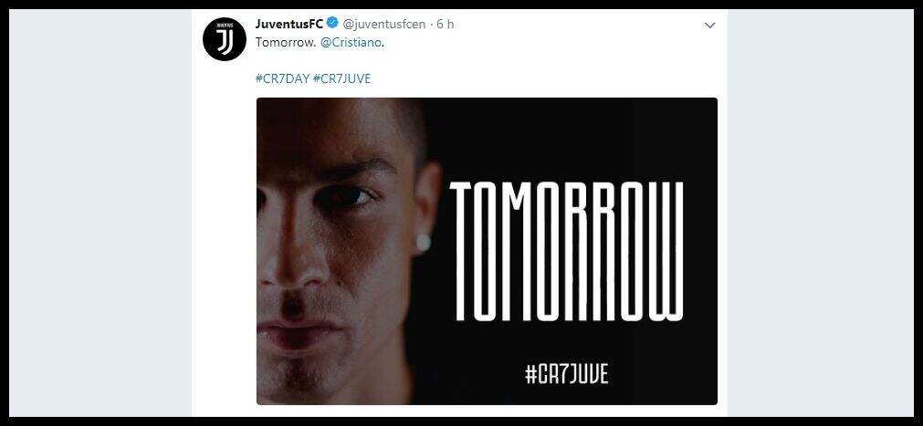Follow the @Cristiano mention link
923x426 pixels.
click(x=351, y=44)
